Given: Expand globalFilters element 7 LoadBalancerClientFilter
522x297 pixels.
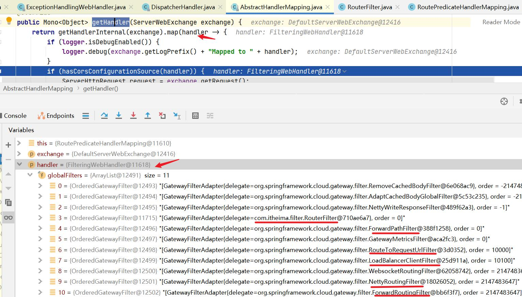Looking at the screenshot, I should click(40, 260).
